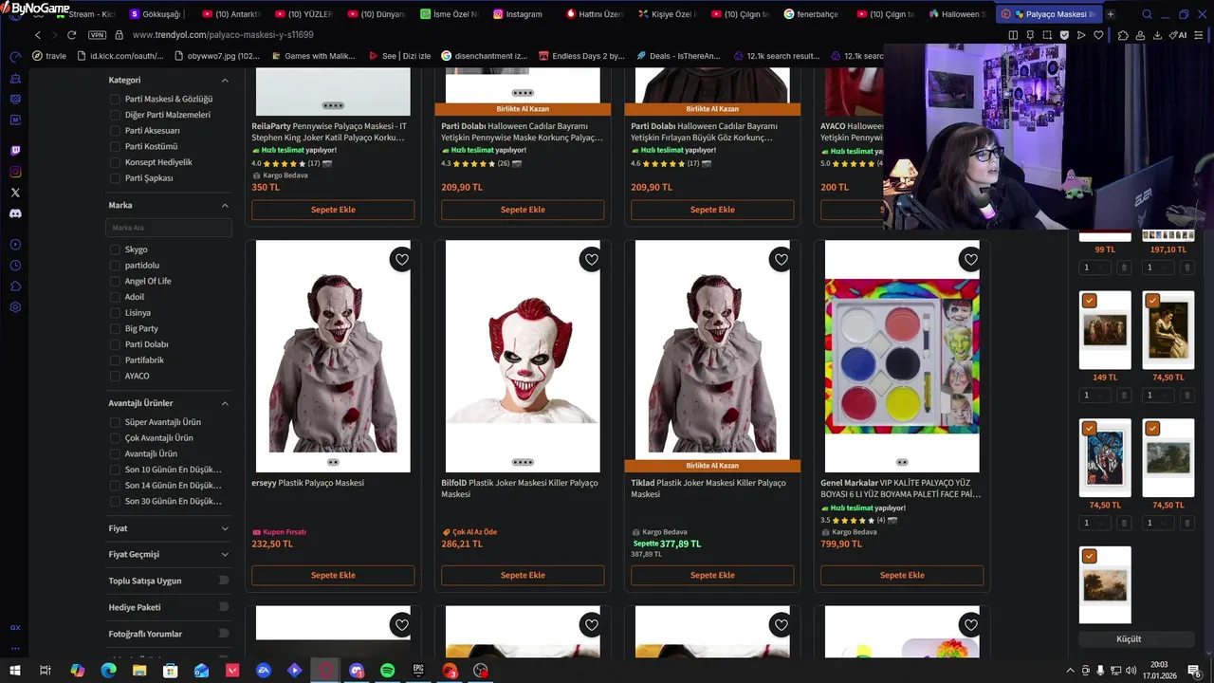Toggle the Fotoğraflı Yorumlar switch

coord(224,633)
